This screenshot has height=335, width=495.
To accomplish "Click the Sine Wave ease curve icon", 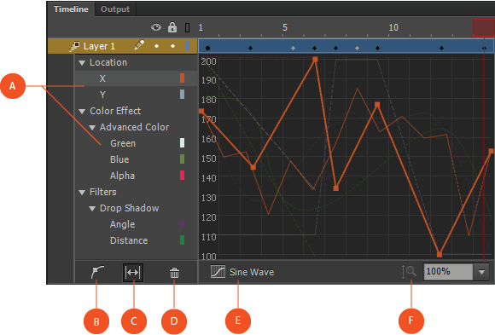I will (218, 272).
